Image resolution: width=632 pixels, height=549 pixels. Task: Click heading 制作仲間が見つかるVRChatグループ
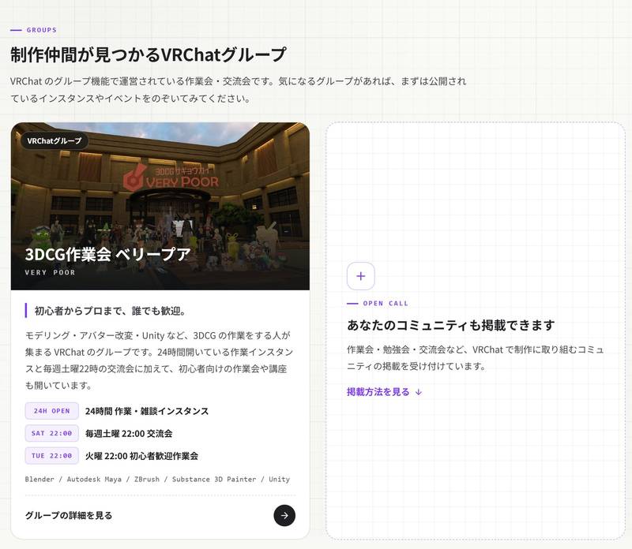click(149, 54)
